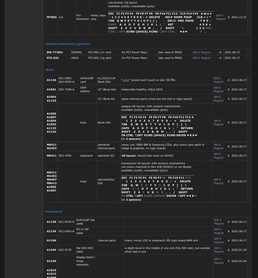Select the "PowerBook" section heading
Viewport: 258px width, 278px height.
[54, 212]
